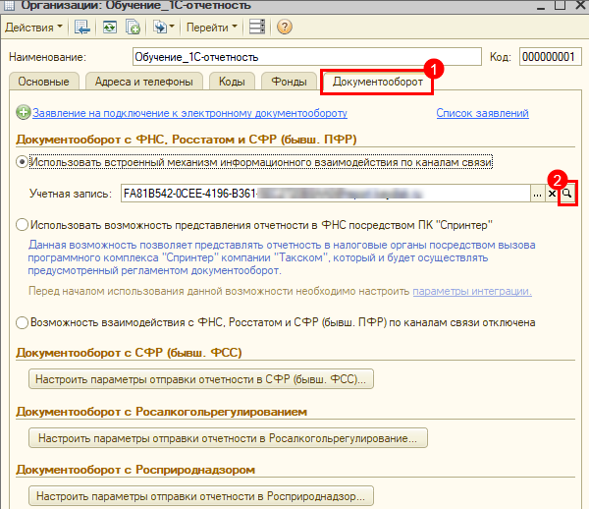Click into the Наименование text field

(x=306, y=56)
